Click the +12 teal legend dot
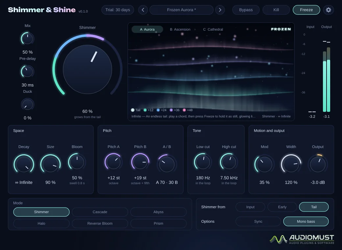 click(x=145, y=110)
